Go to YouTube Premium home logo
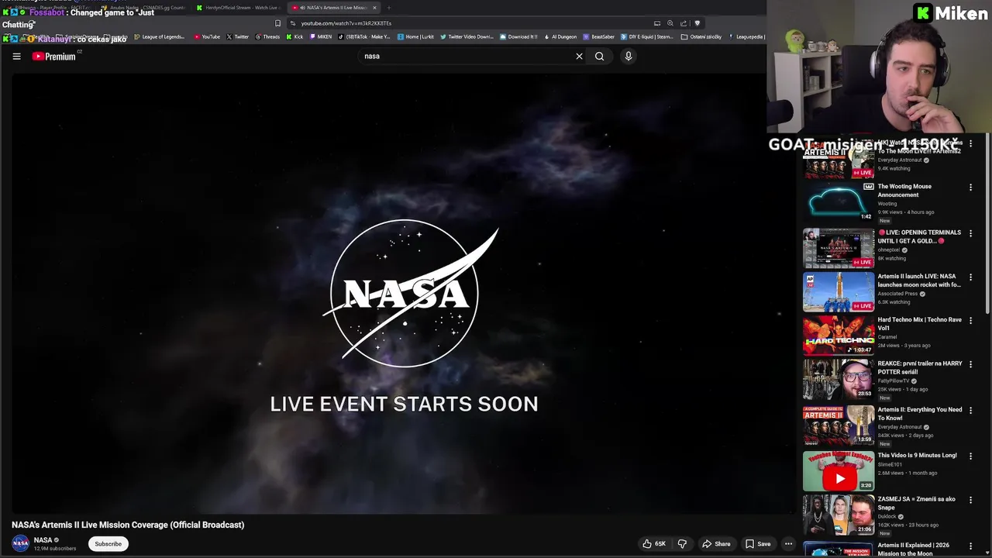The height and width of the screenshot is (558, 992). [54, 57]
